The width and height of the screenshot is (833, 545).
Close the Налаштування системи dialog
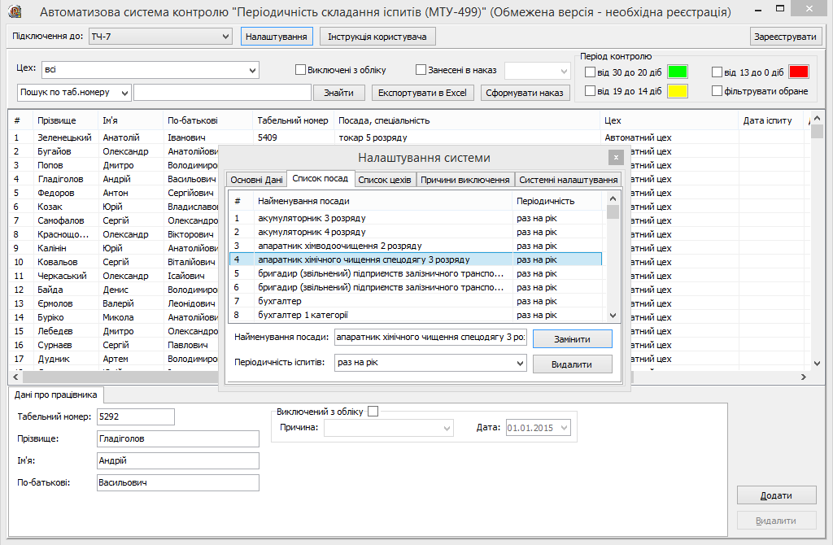point(616,157)
